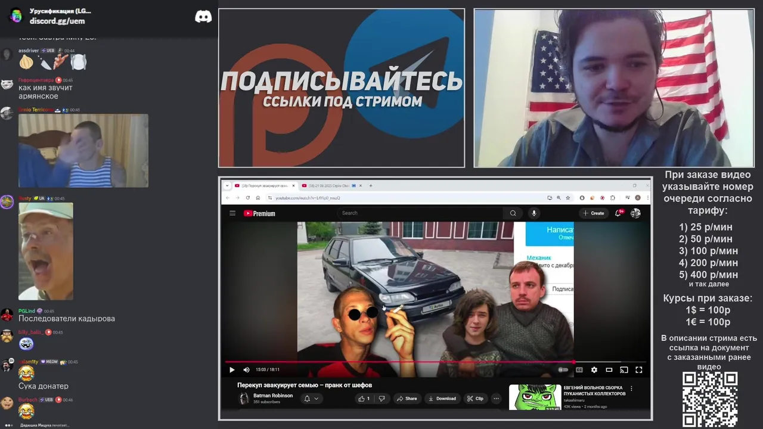The width and height of the screenshot is (763, 429).
Task: Click the QR code image
Action: (709, 399)
